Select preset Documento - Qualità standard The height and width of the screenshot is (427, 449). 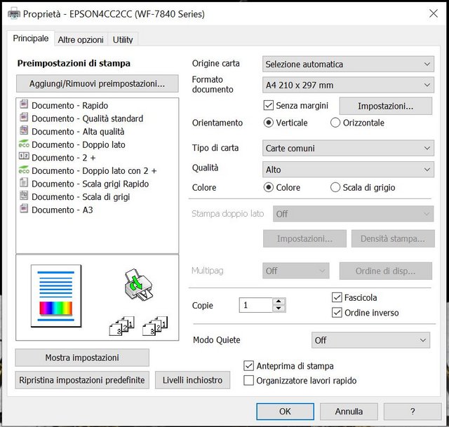point(87,118)
